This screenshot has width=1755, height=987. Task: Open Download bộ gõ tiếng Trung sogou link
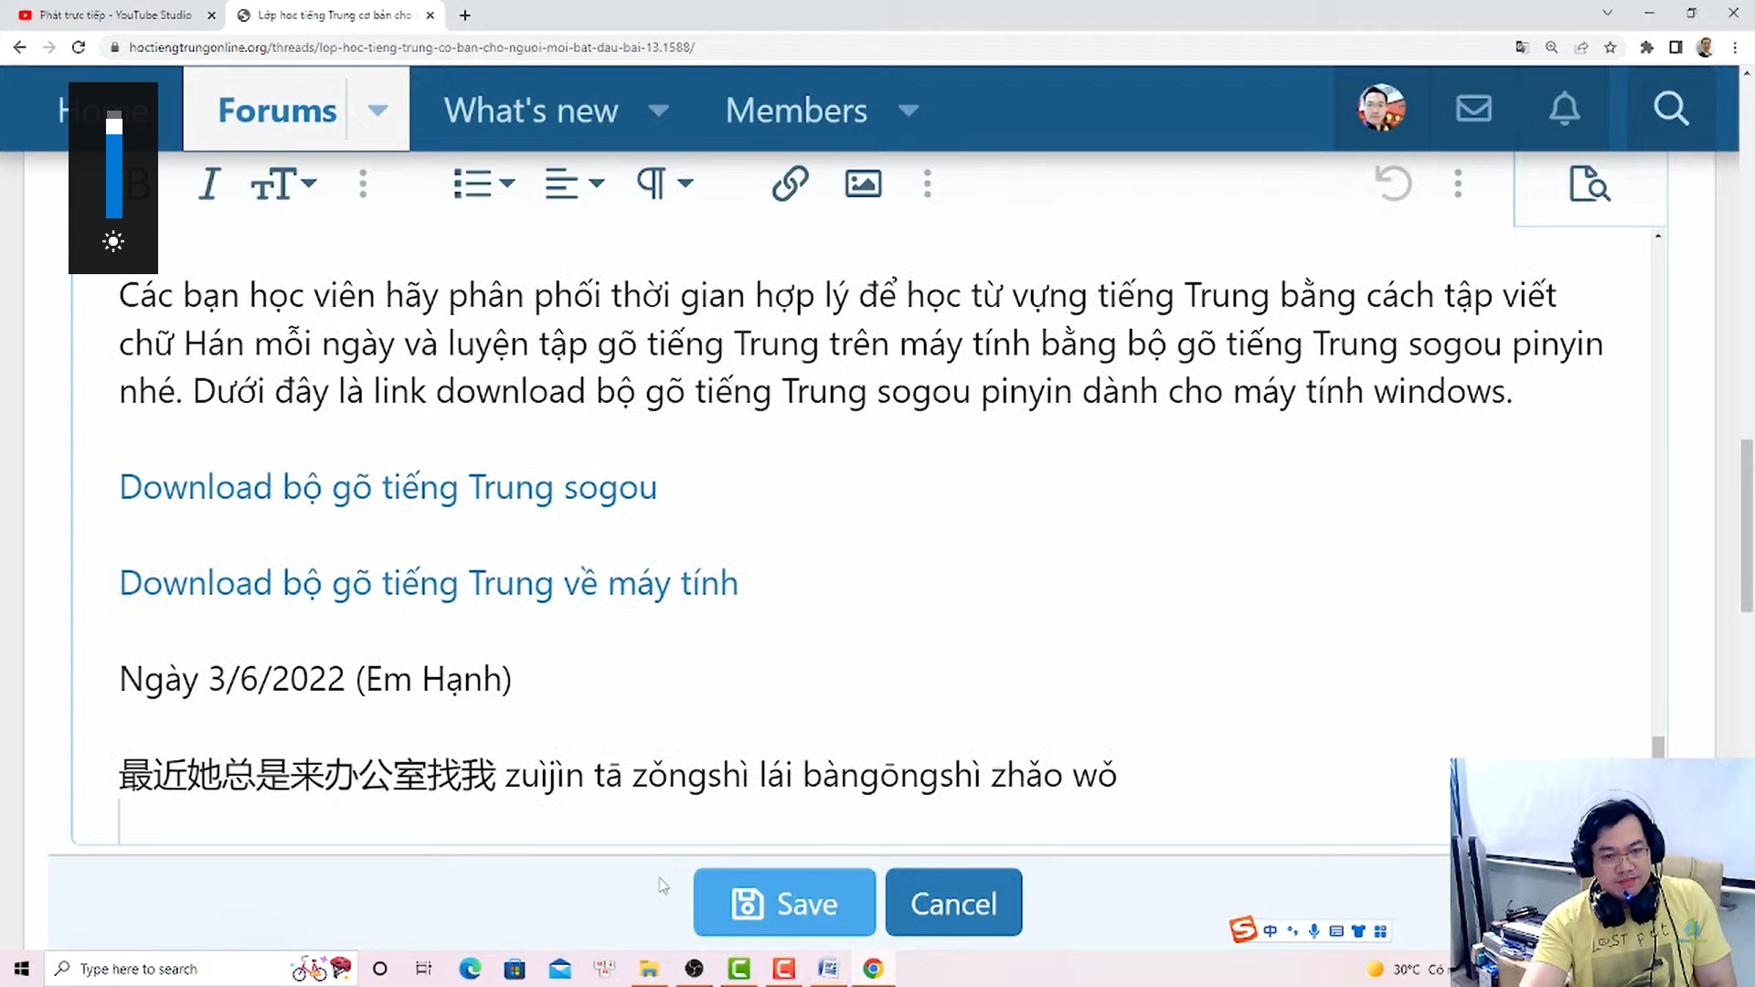388,487
